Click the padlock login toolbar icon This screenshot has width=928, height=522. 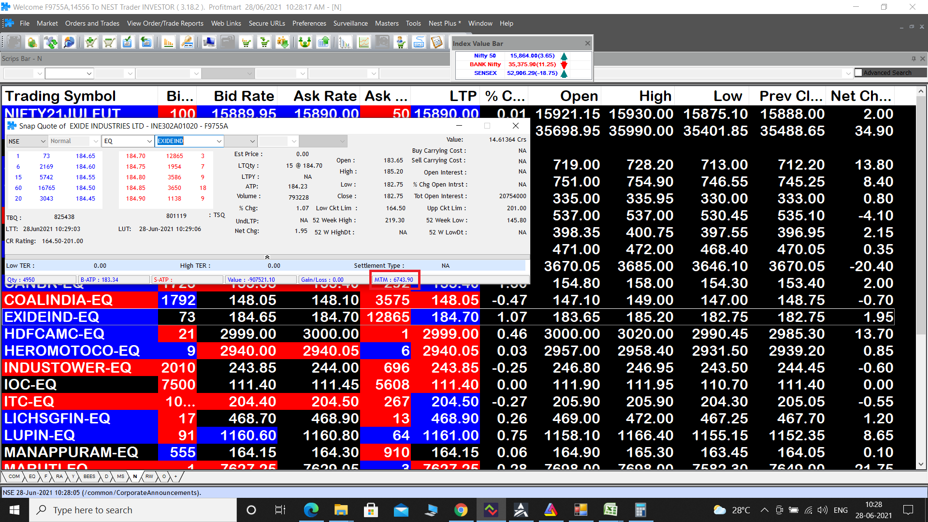click(32, 43)
